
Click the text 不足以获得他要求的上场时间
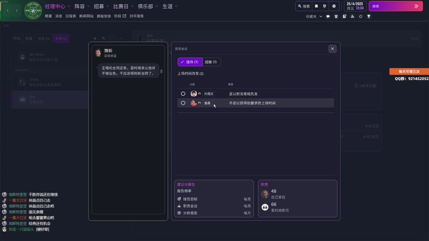point(252,103)
